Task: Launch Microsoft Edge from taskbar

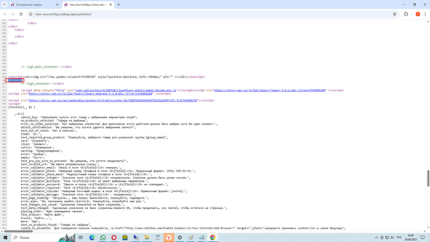Action: click(92, 238)
